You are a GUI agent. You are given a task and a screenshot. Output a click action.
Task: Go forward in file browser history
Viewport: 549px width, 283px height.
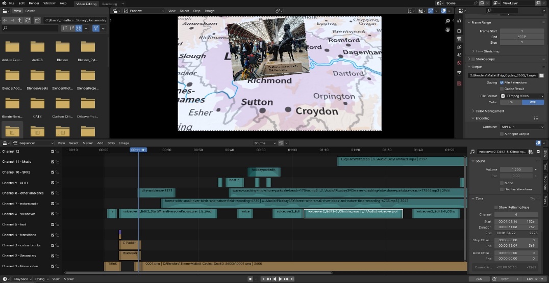[x=13, y=20]
